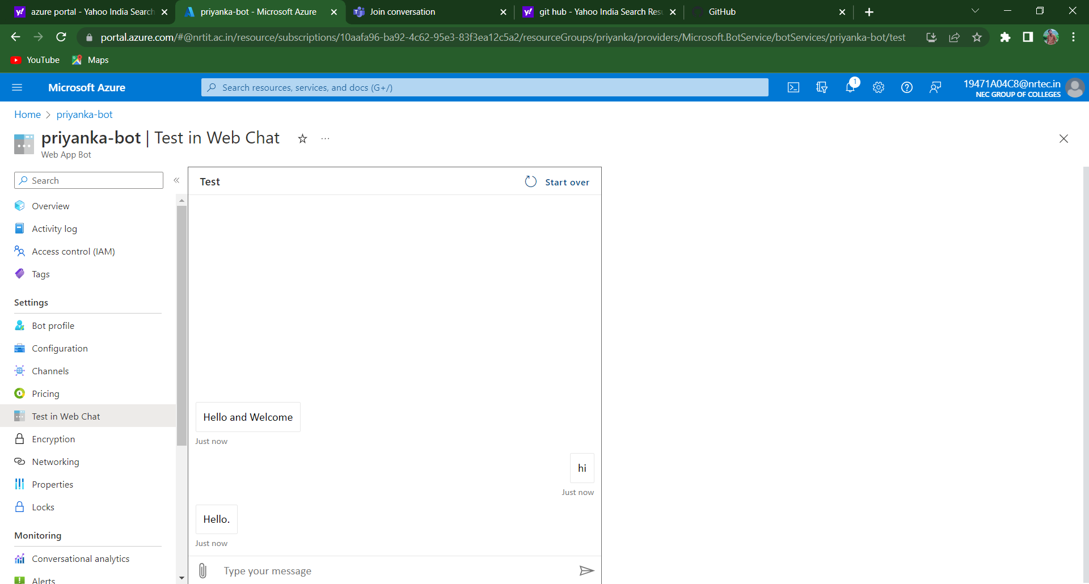
Task: View notifications via the bell icon
Action: coord(850,87)
